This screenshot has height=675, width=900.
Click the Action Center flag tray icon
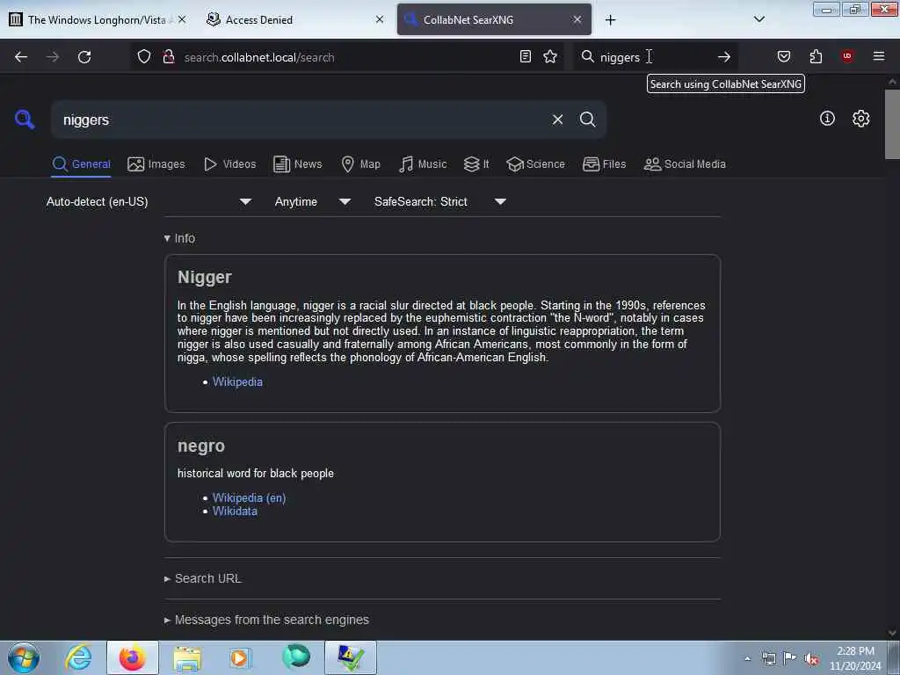tap(790, 658)
